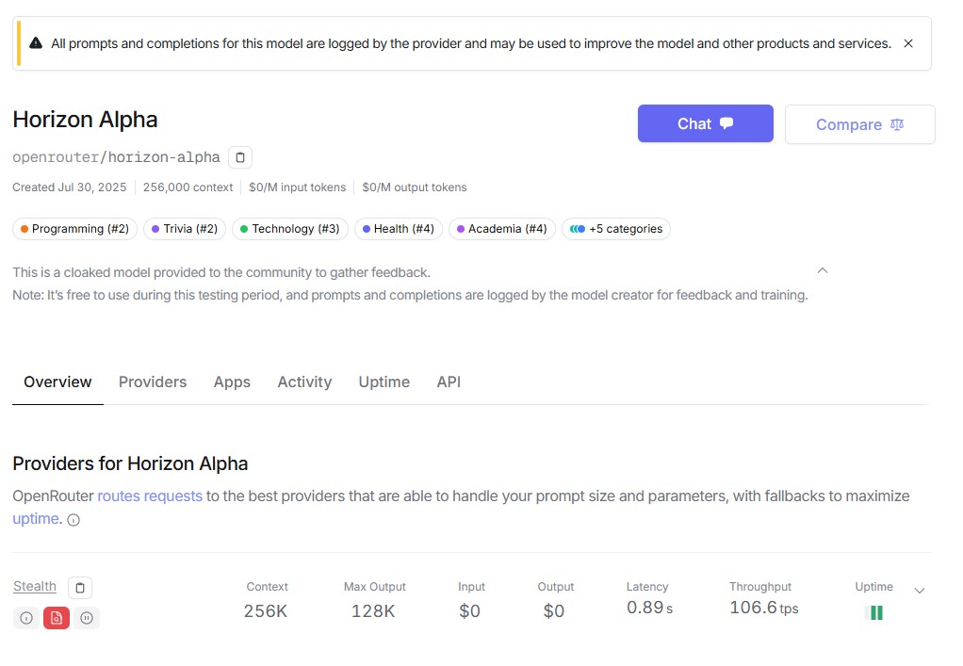The height and width of the screenshot is (666, 963).
Task: Copy the openrouter/horizon-alpha model ID
Action: pos(240,157)
